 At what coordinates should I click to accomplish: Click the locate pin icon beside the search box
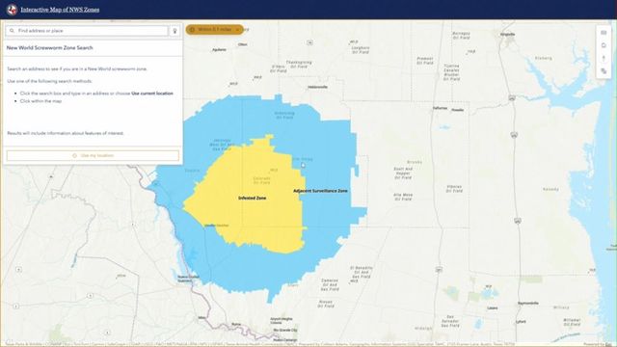tap(174, 31)
